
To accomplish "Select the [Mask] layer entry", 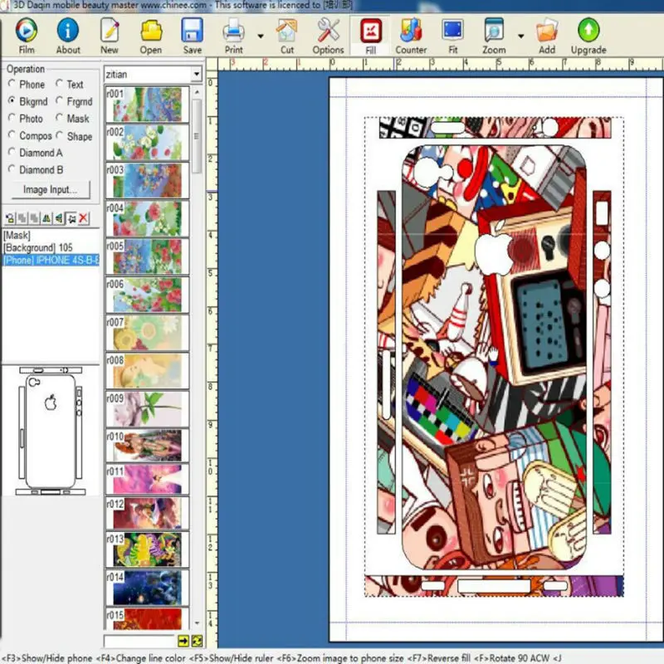I will [17, 235].
